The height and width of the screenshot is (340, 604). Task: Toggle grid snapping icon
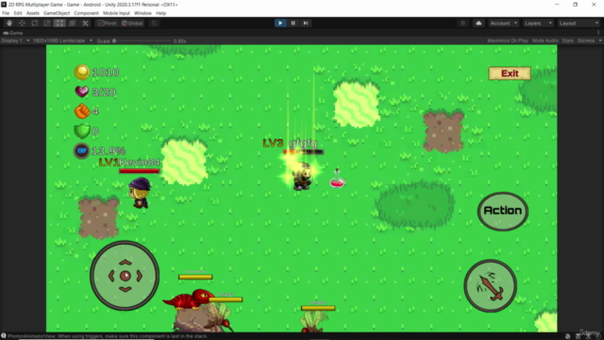pyautogui.click(x=154, y=23)
